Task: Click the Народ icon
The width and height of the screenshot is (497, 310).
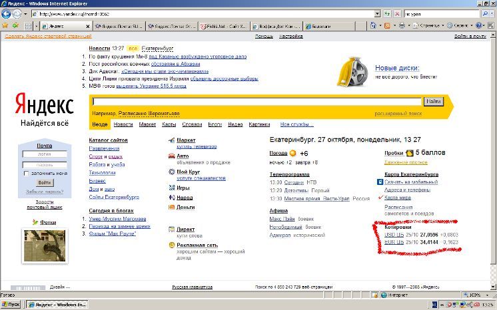Action: (x=171, y=198)
